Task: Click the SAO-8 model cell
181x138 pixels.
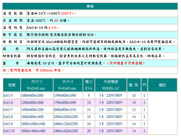Action: pos(8,117)
